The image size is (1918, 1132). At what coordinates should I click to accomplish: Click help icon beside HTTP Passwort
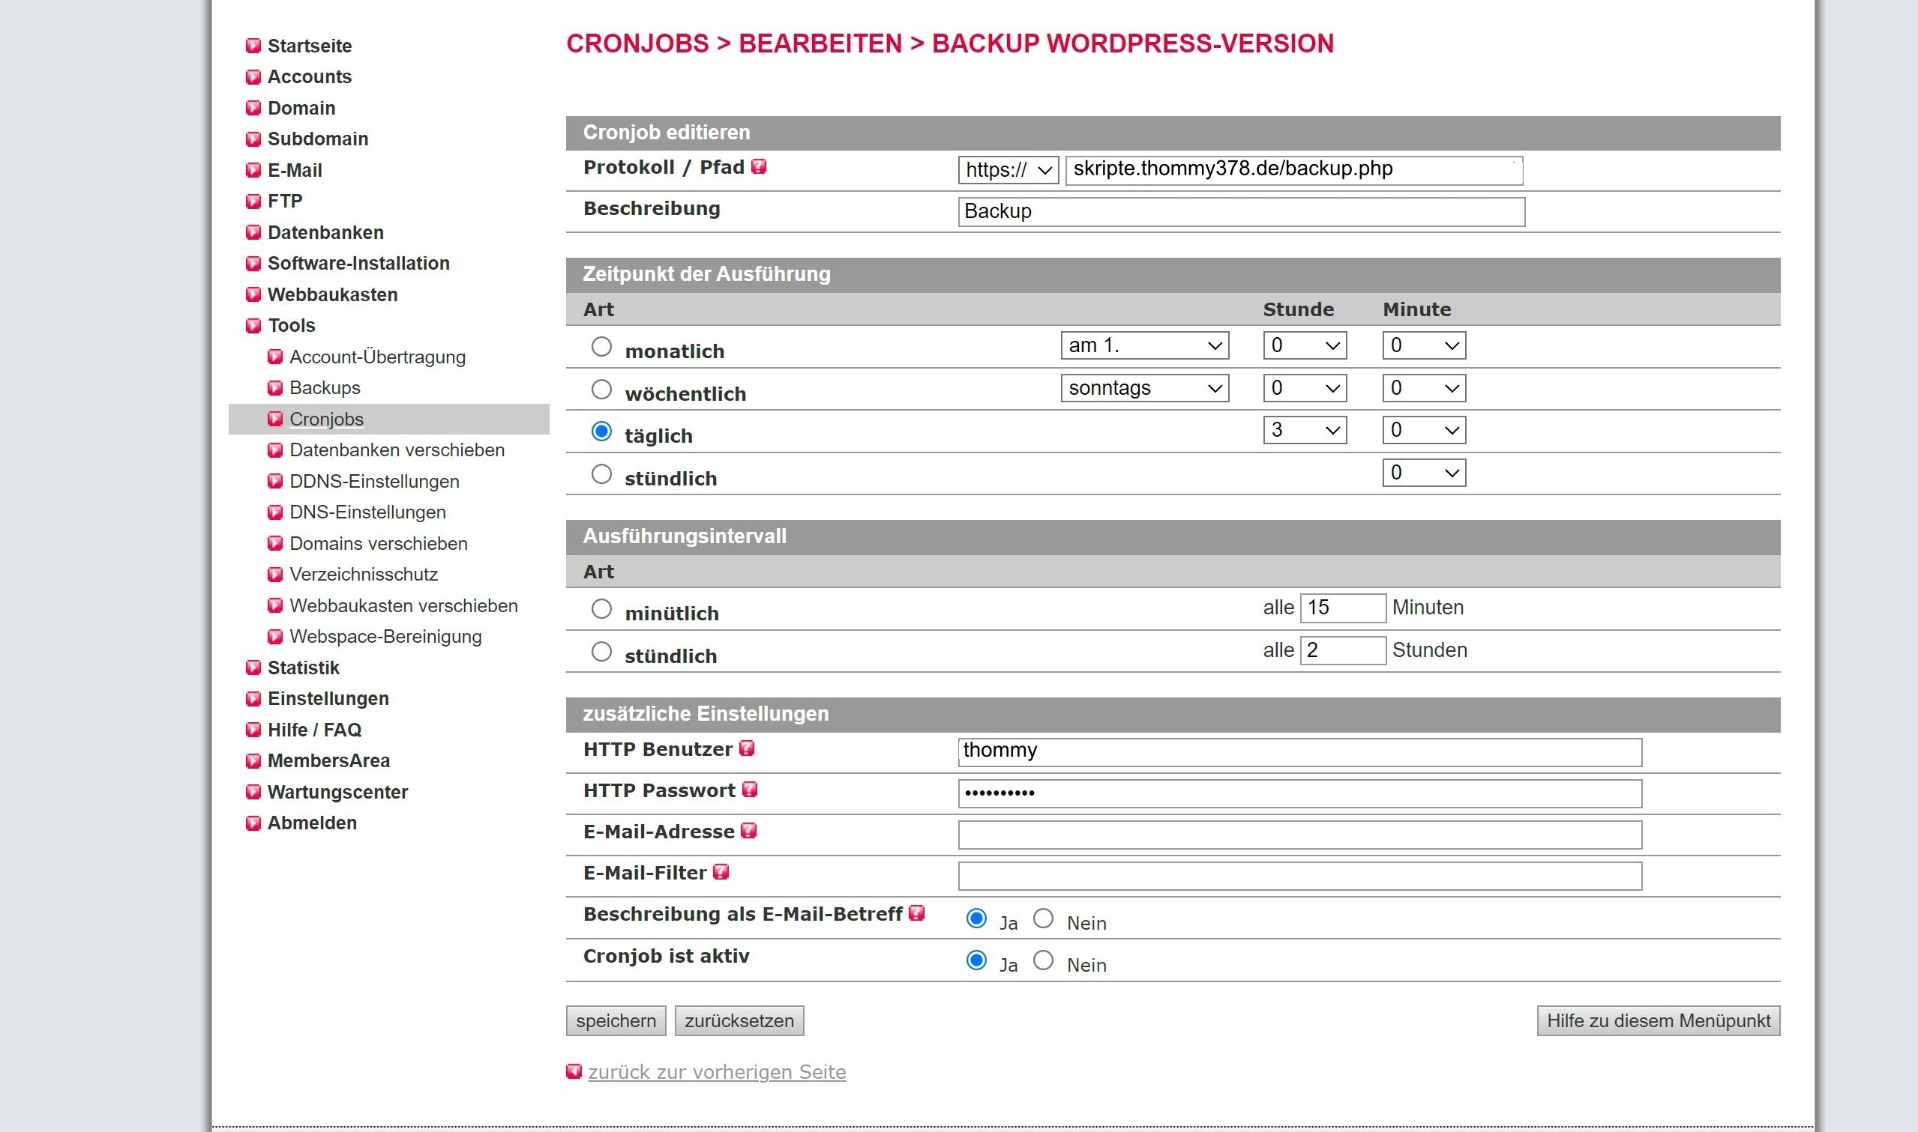pyautogui.click(x=751, y=790)
